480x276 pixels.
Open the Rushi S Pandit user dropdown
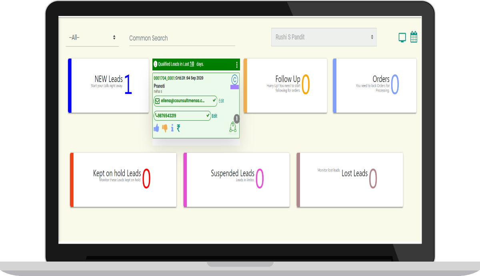pos(324,37)
